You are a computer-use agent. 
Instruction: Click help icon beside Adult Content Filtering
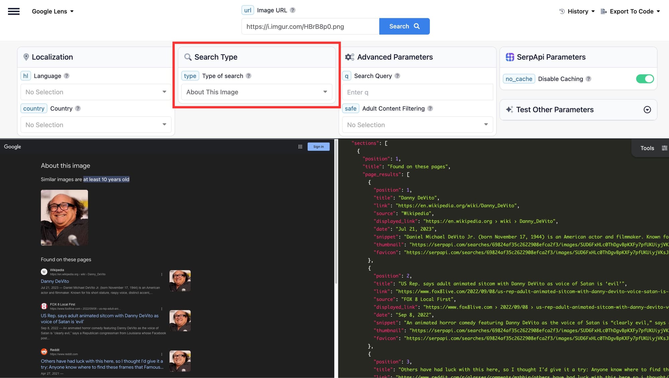tap(430, 108)
